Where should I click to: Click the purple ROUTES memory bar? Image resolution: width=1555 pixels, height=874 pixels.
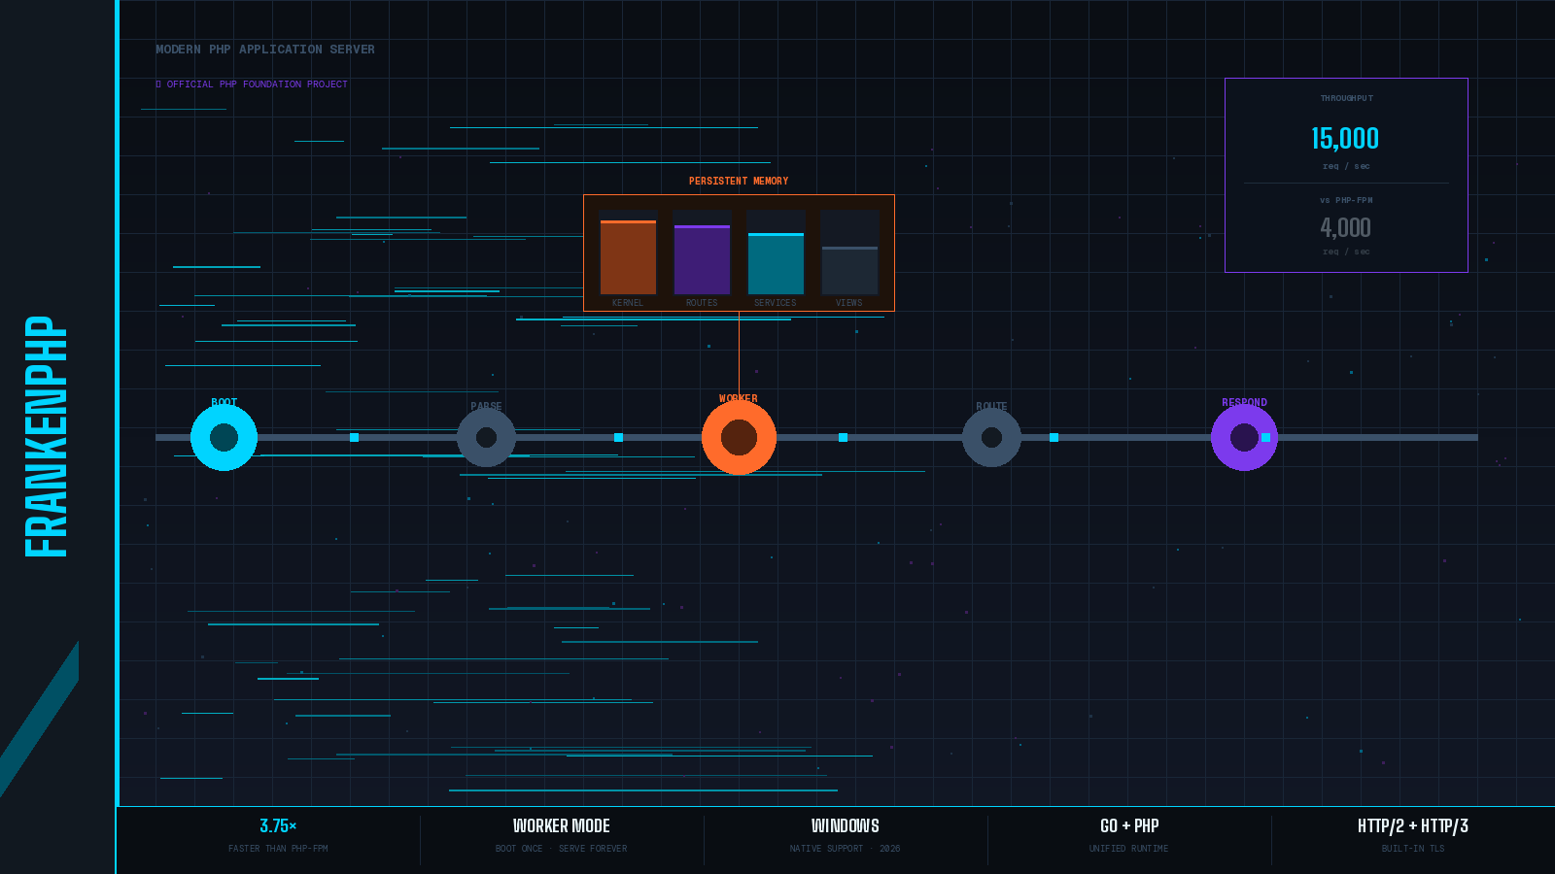(x=702, y=259)
